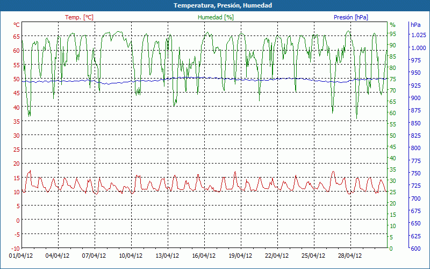Select the green 'Humedad [%]' legend label
The width and height of the screenshot is (430, 269).
[x=216, y=17]
